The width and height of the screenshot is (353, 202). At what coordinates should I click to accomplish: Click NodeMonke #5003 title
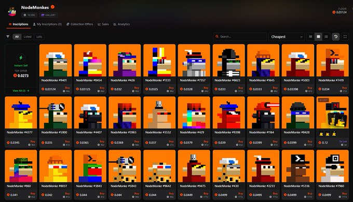(296, 80)
